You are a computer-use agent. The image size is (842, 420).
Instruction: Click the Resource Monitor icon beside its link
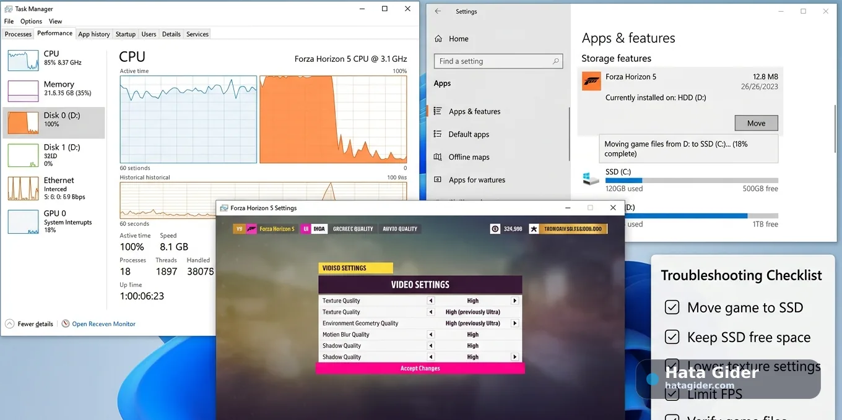click(x=66, y=324)
